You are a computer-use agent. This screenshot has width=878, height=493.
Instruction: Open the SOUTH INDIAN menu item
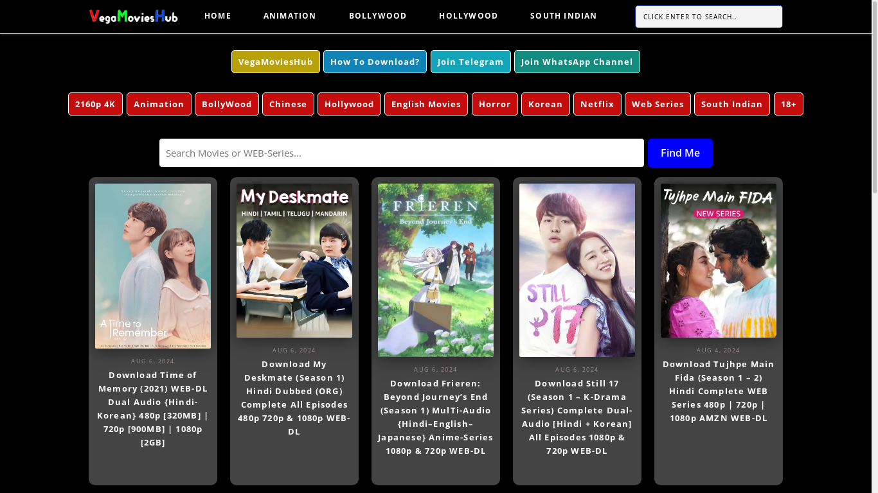coord(564,16)
